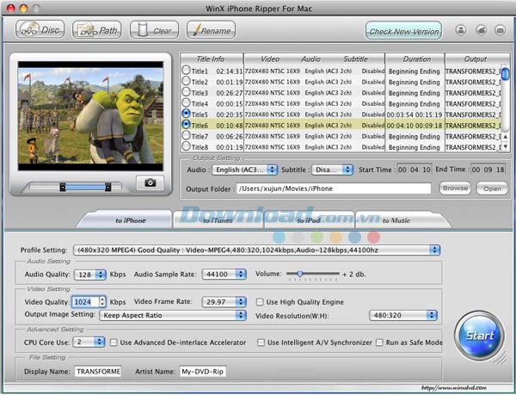Switch to the to iTunes tab
Screen dimensions: 516x395
[x=218, y=220]
